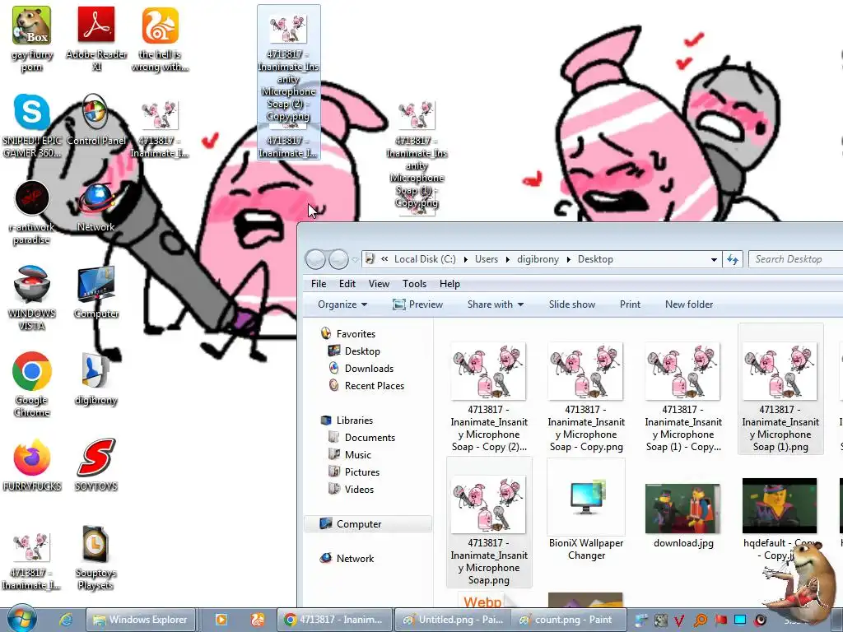Open the Skype desktop icon

pyautogui.click(x=32, y=125)
